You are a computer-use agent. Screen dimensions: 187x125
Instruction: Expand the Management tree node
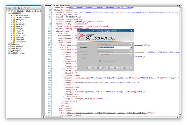9,51
